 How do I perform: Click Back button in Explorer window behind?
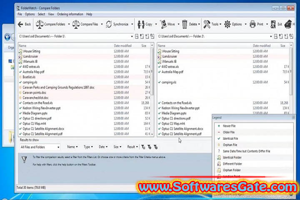7,37
